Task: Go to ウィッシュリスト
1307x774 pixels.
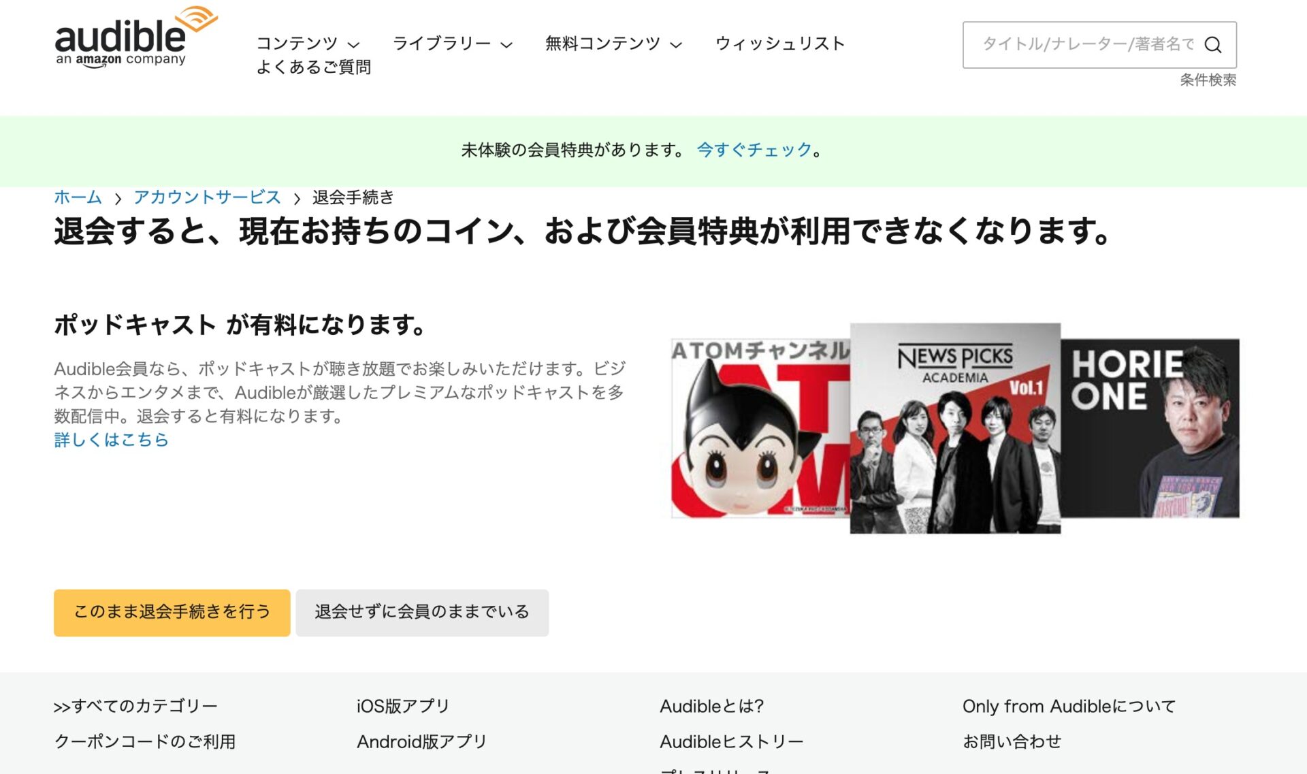Action: [780, 44]
